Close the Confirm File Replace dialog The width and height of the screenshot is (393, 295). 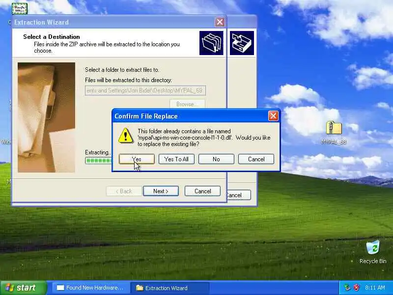click(273, 116)
